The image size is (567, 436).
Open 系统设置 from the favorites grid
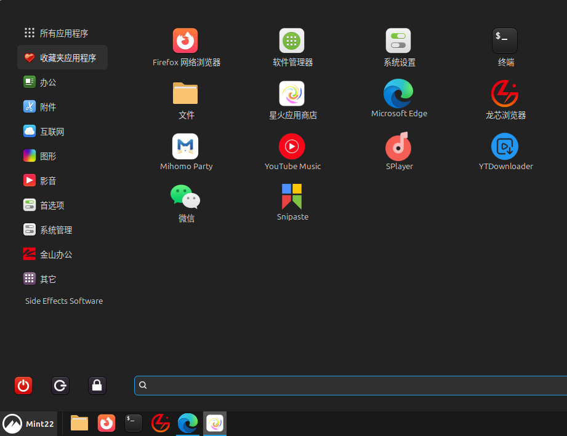[x=399, y=47]
